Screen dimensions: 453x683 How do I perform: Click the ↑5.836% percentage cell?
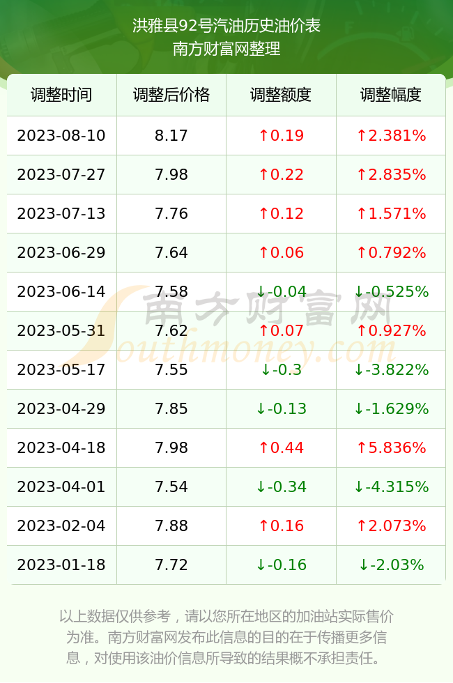pos(391,447)
